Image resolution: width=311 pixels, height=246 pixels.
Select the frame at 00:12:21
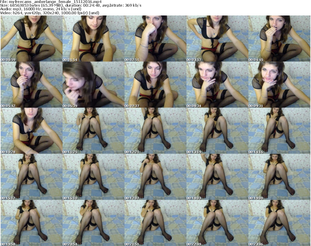(x=155, y=131)
